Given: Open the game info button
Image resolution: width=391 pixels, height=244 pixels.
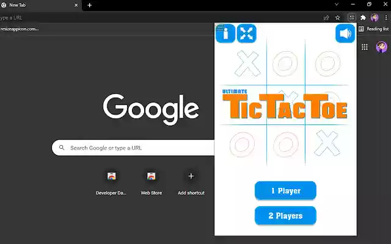Looking at the screenshot, I should pos(225,34).
